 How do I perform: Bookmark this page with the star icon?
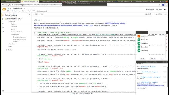(159, 5)
